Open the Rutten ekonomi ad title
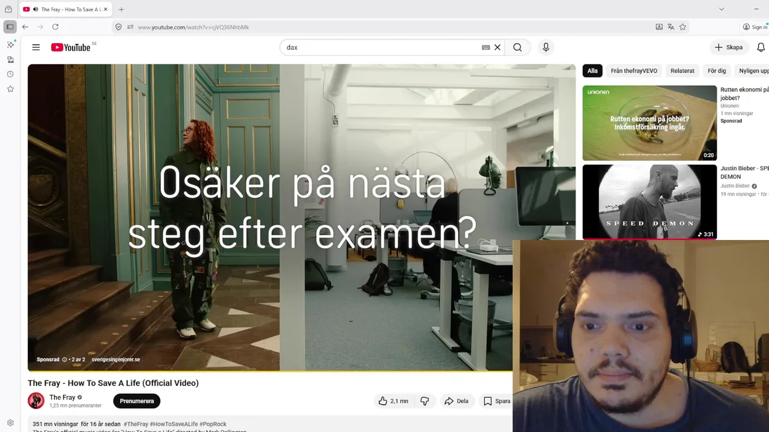 (x=744, y=94)
